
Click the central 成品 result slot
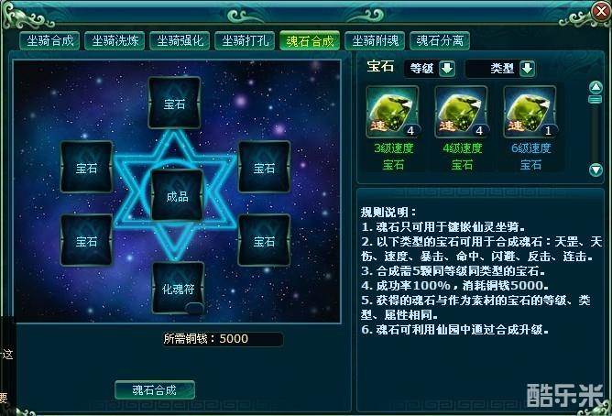(x=177, y=195)
